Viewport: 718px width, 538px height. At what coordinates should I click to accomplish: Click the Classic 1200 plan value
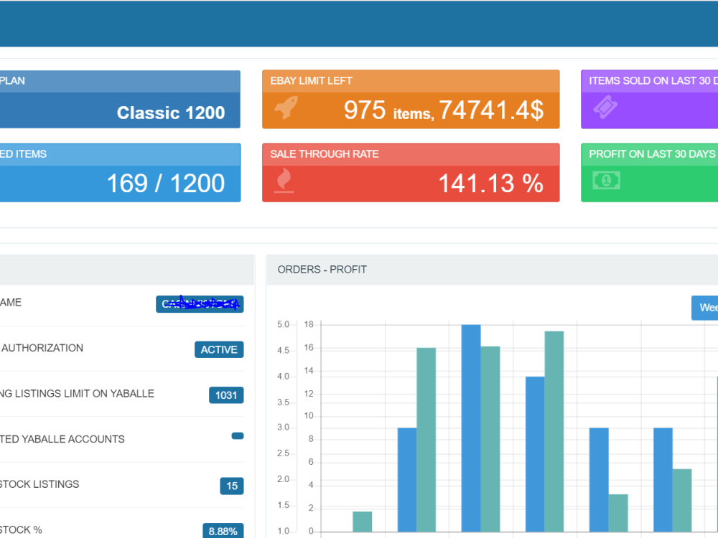(171, 113)
